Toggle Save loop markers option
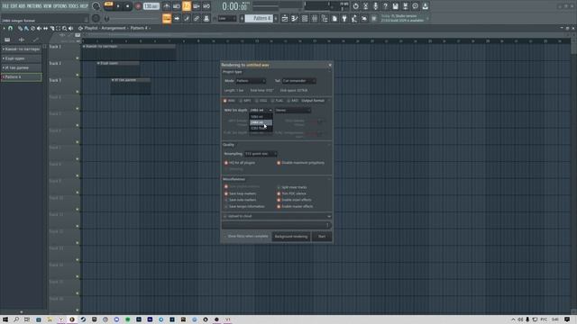The width and height of the screenshot is (577, 324). (x=226, y=193)
